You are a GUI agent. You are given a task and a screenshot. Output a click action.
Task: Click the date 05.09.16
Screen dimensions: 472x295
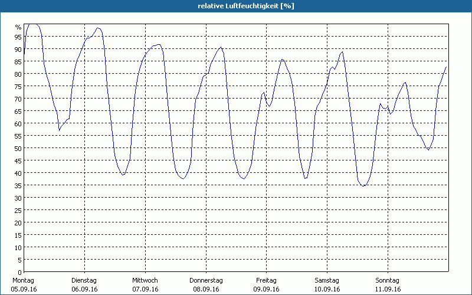pos(23,289)
